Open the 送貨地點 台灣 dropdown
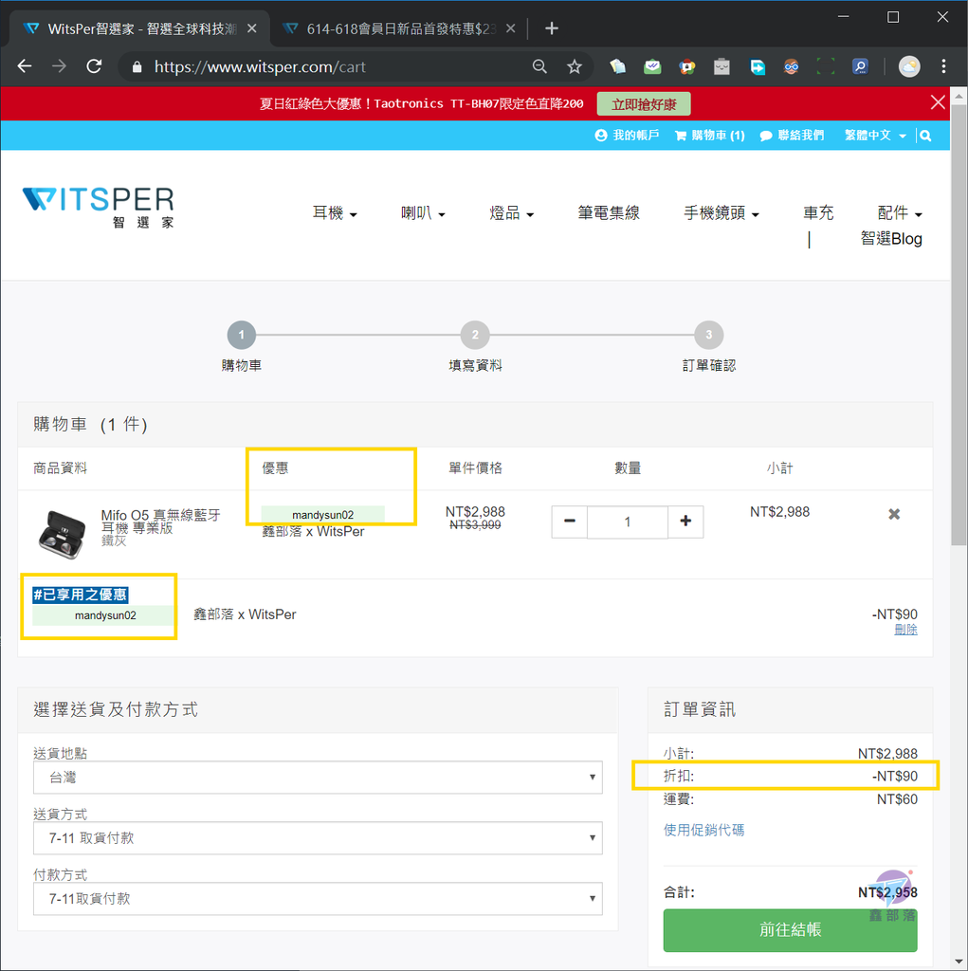 tap(318, 778)
